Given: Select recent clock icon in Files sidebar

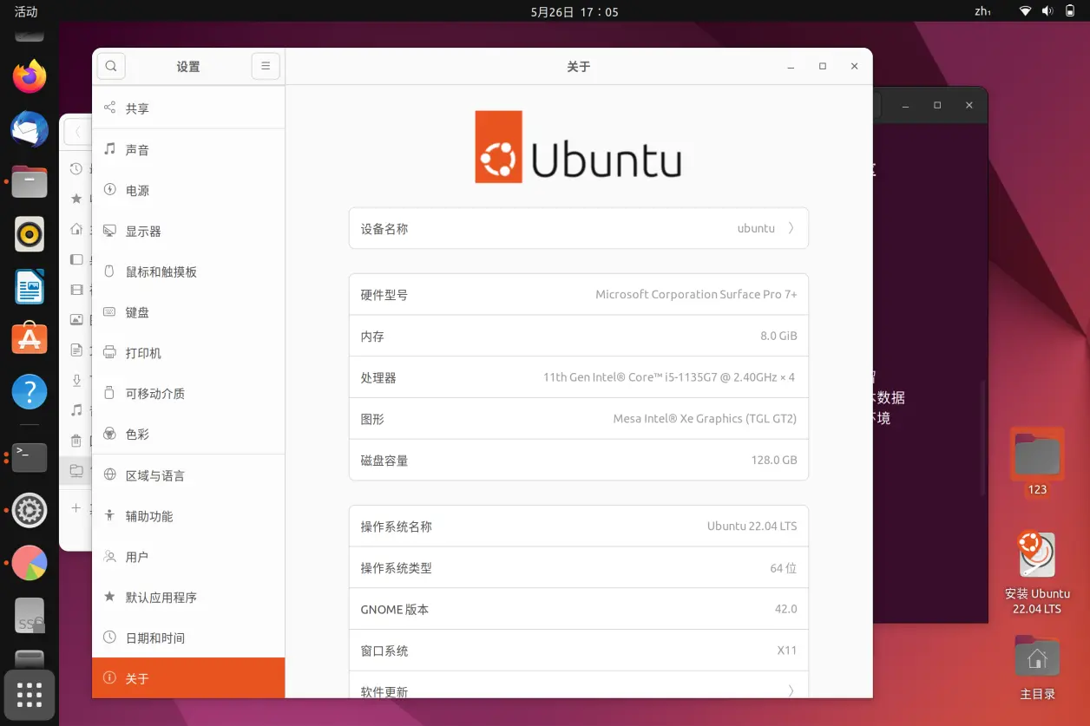Looking at the screenshot, I should pos(76,169).
